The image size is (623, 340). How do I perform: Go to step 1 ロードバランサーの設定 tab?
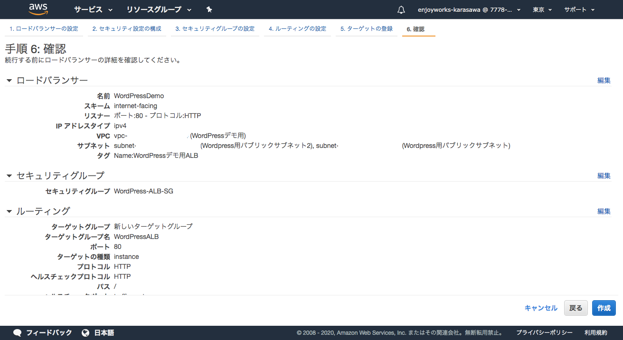coord(44,29)
